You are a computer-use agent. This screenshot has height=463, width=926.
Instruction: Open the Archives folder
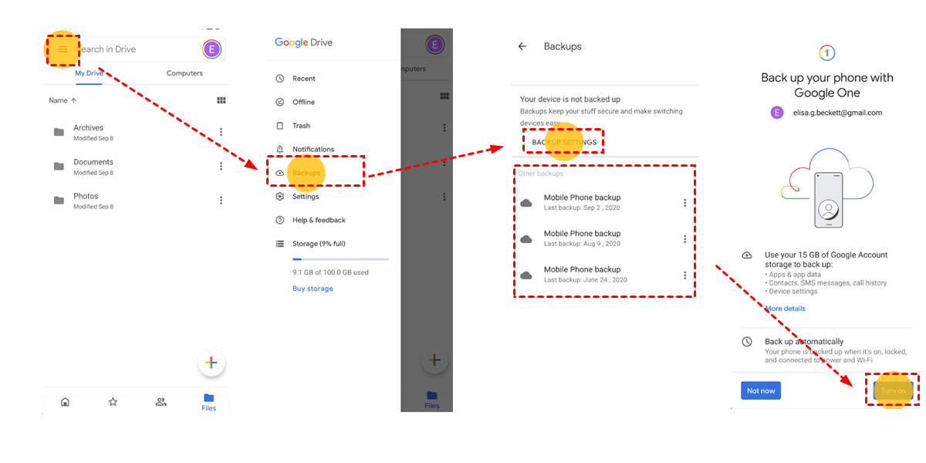pyautogui.click(x=93, y=132)
